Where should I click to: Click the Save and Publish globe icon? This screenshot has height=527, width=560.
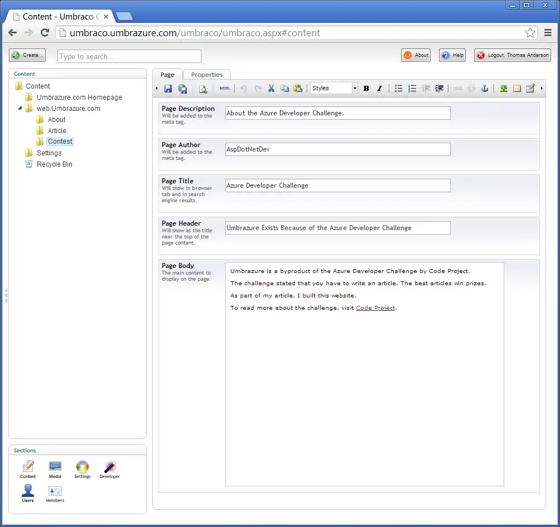point(182,89)
